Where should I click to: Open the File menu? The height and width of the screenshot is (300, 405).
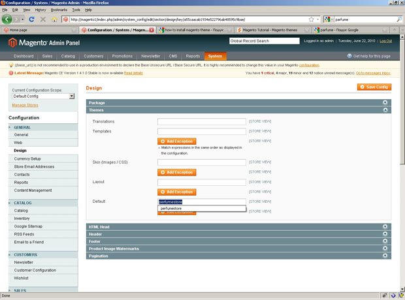[x=5, y=10]
